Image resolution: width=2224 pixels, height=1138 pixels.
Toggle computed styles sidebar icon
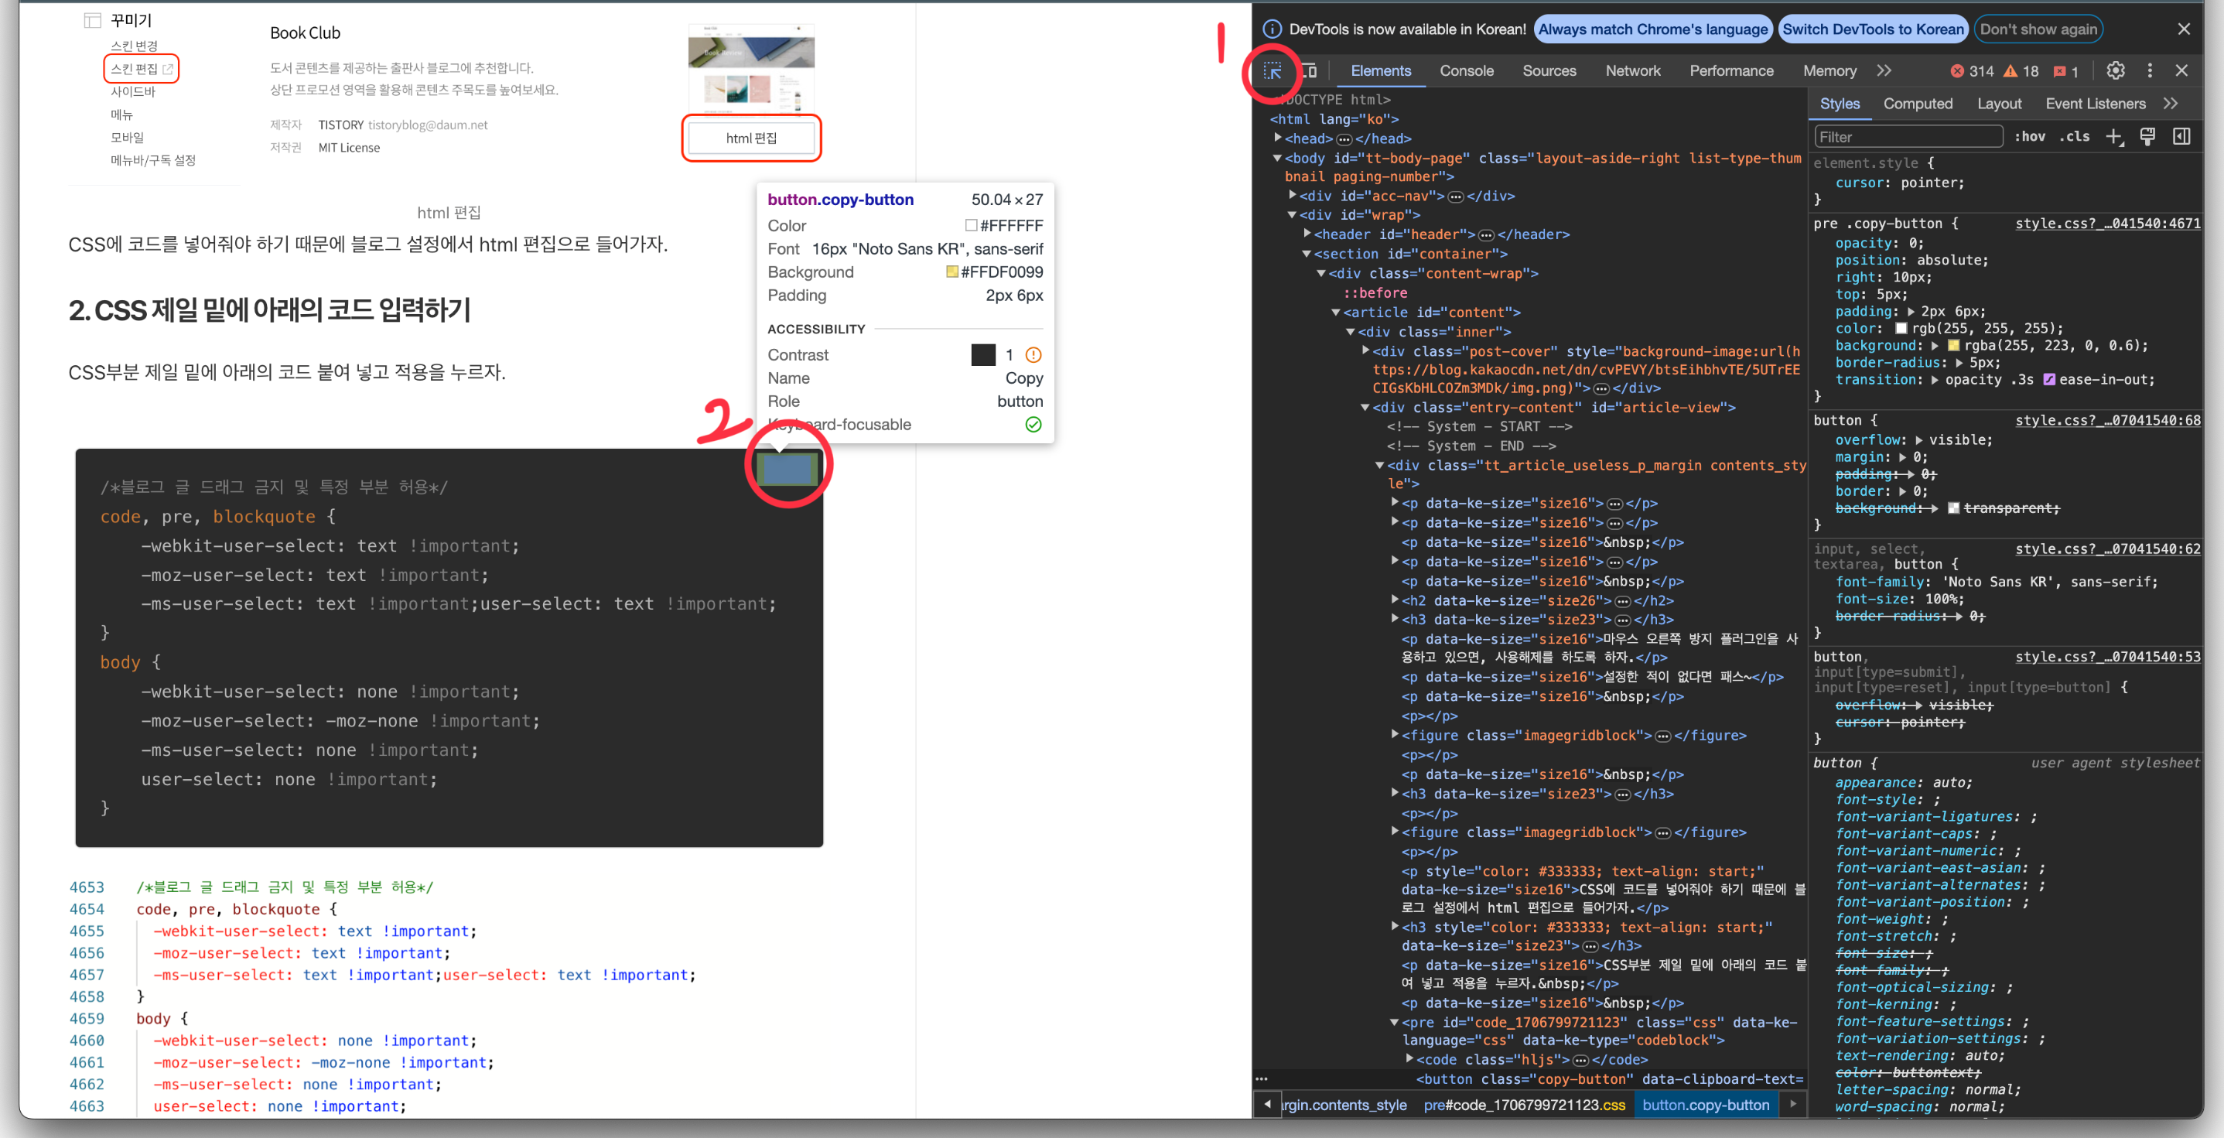[2181, 136]
